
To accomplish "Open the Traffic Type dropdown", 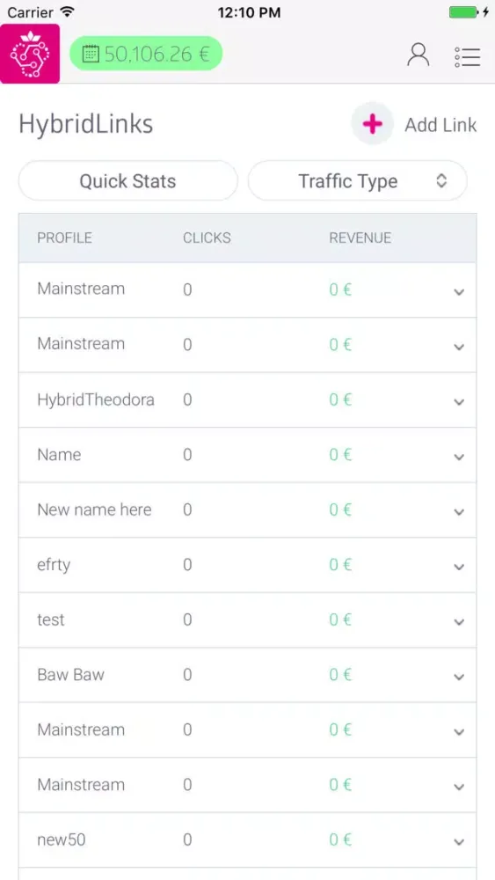I will pyautogui.click(x=358, y=180).
